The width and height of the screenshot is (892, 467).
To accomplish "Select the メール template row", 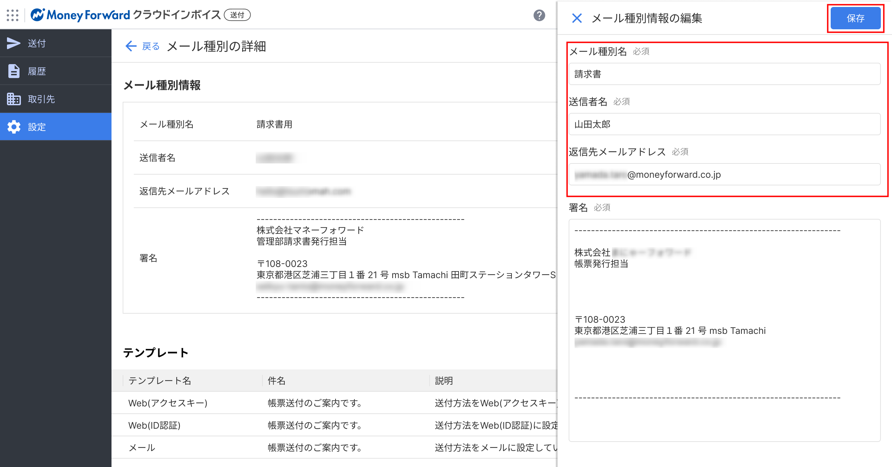I will (142, 447).
